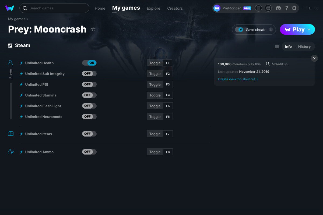The height and width of the screenshot is (215, 323).
Task: Open the Creators tab
Action: pyautogui.click(x=175, y=8)
